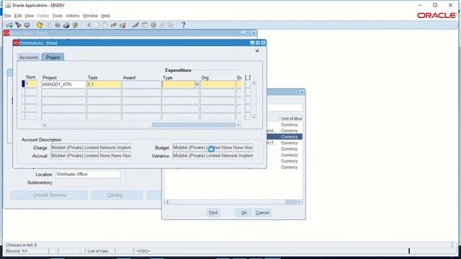Click the Paste toolbar icon

(105, 25)
